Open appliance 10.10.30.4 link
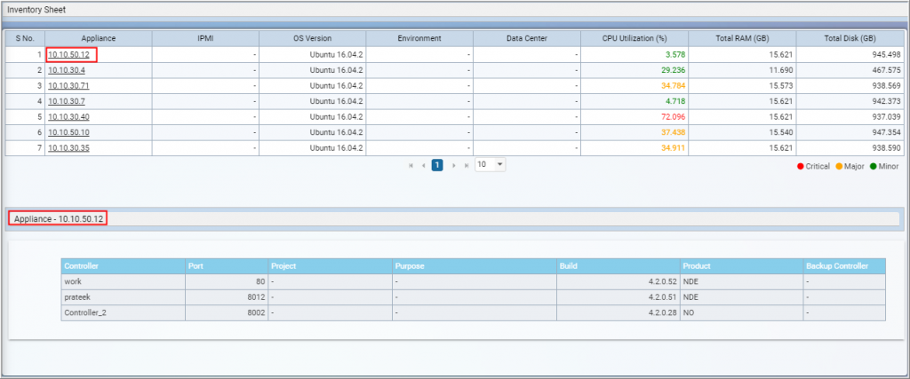Screen dimensions: 910x379 (x=66, y=70)
